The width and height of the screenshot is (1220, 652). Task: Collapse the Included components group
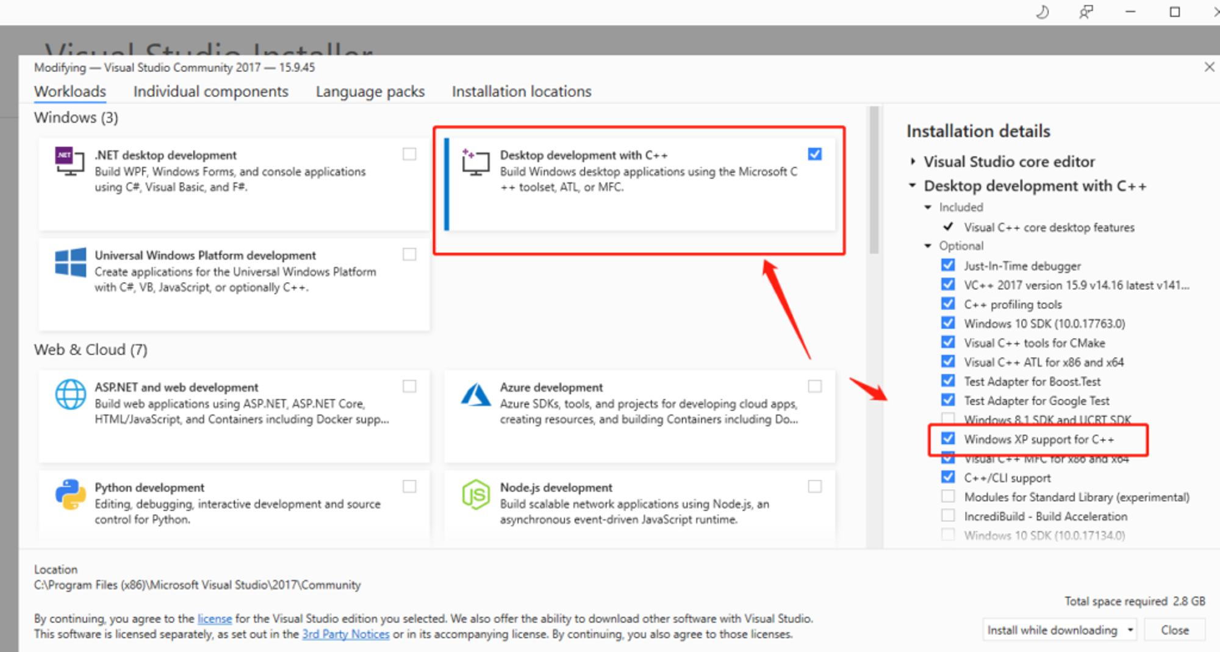click(928, 208)
